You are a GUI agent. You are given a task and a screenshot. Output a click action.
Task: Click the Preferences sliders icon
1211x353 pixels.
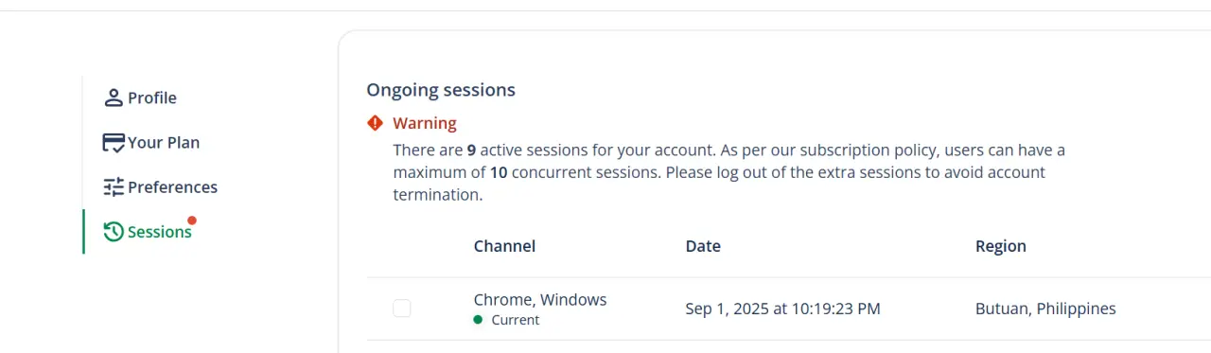[x=114, y=187]
